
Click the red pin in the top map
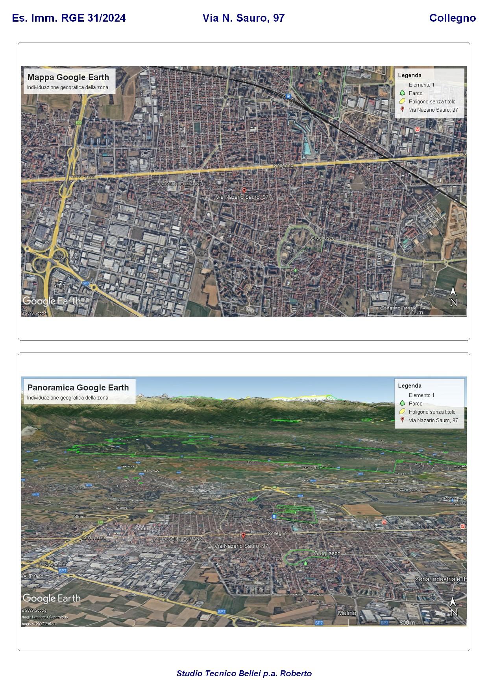pos(244,191)
